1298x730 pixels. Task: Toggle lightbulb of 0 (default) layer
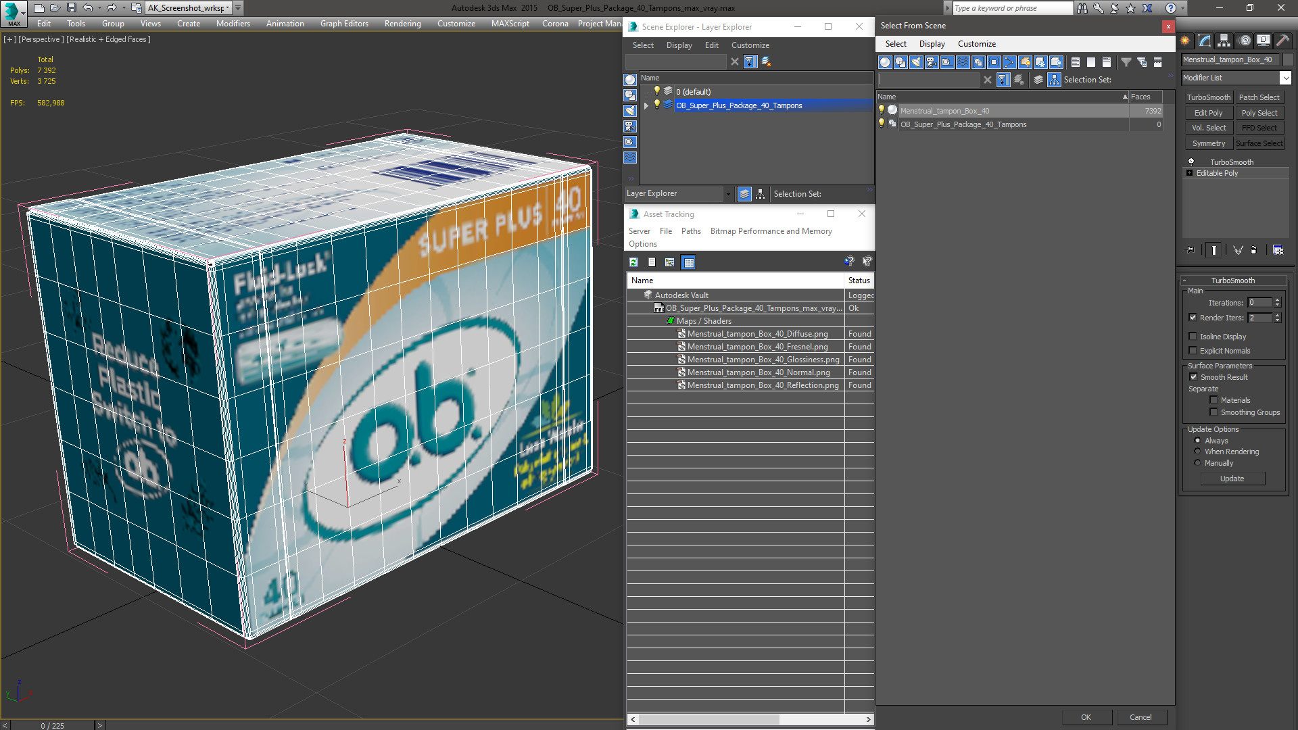[656, 91]
